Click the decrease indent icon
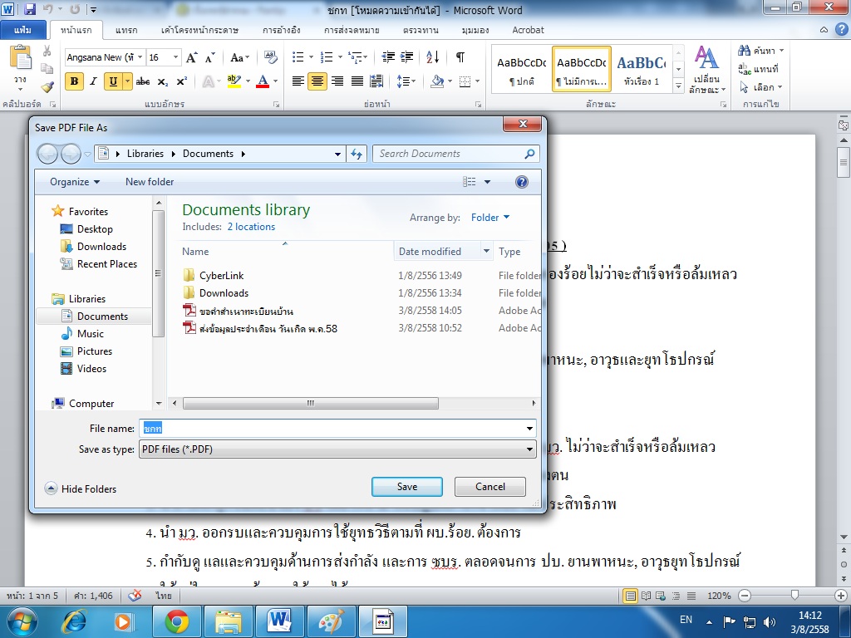Screen dimensions: 851x638 pos(388,57)
